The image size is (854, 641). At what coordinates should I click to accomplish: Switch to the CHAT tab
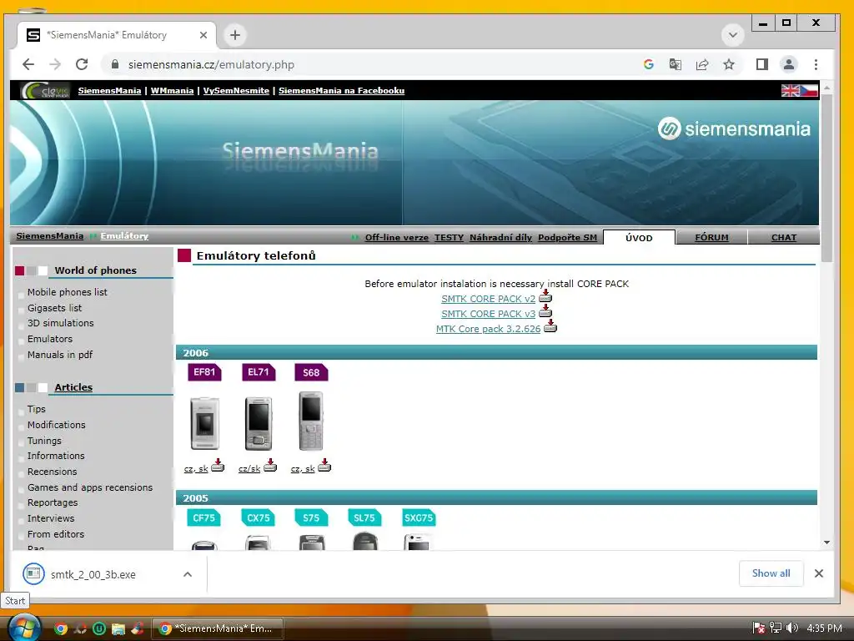click(784, 238)
